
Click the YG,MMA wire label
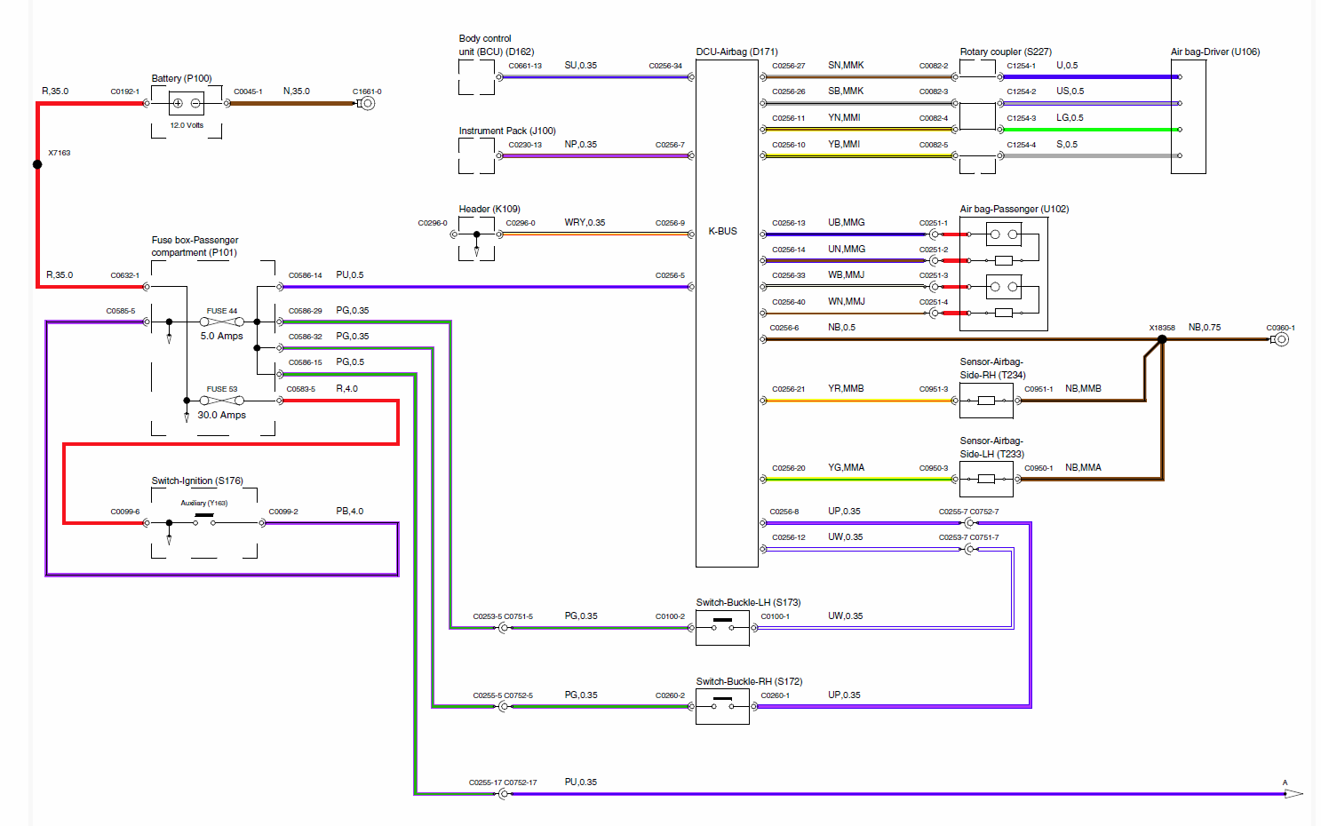[x=847, y=467]
